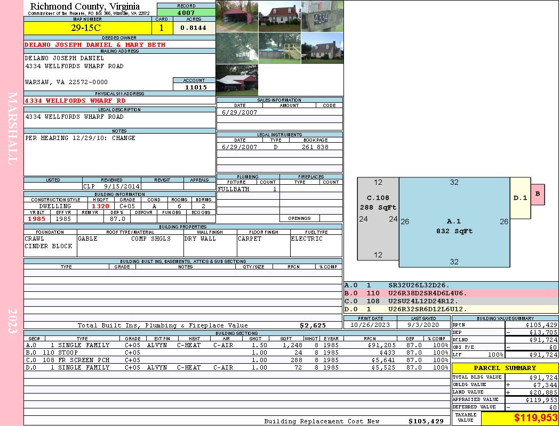Click the pink B stoop box in sketch

538,194
